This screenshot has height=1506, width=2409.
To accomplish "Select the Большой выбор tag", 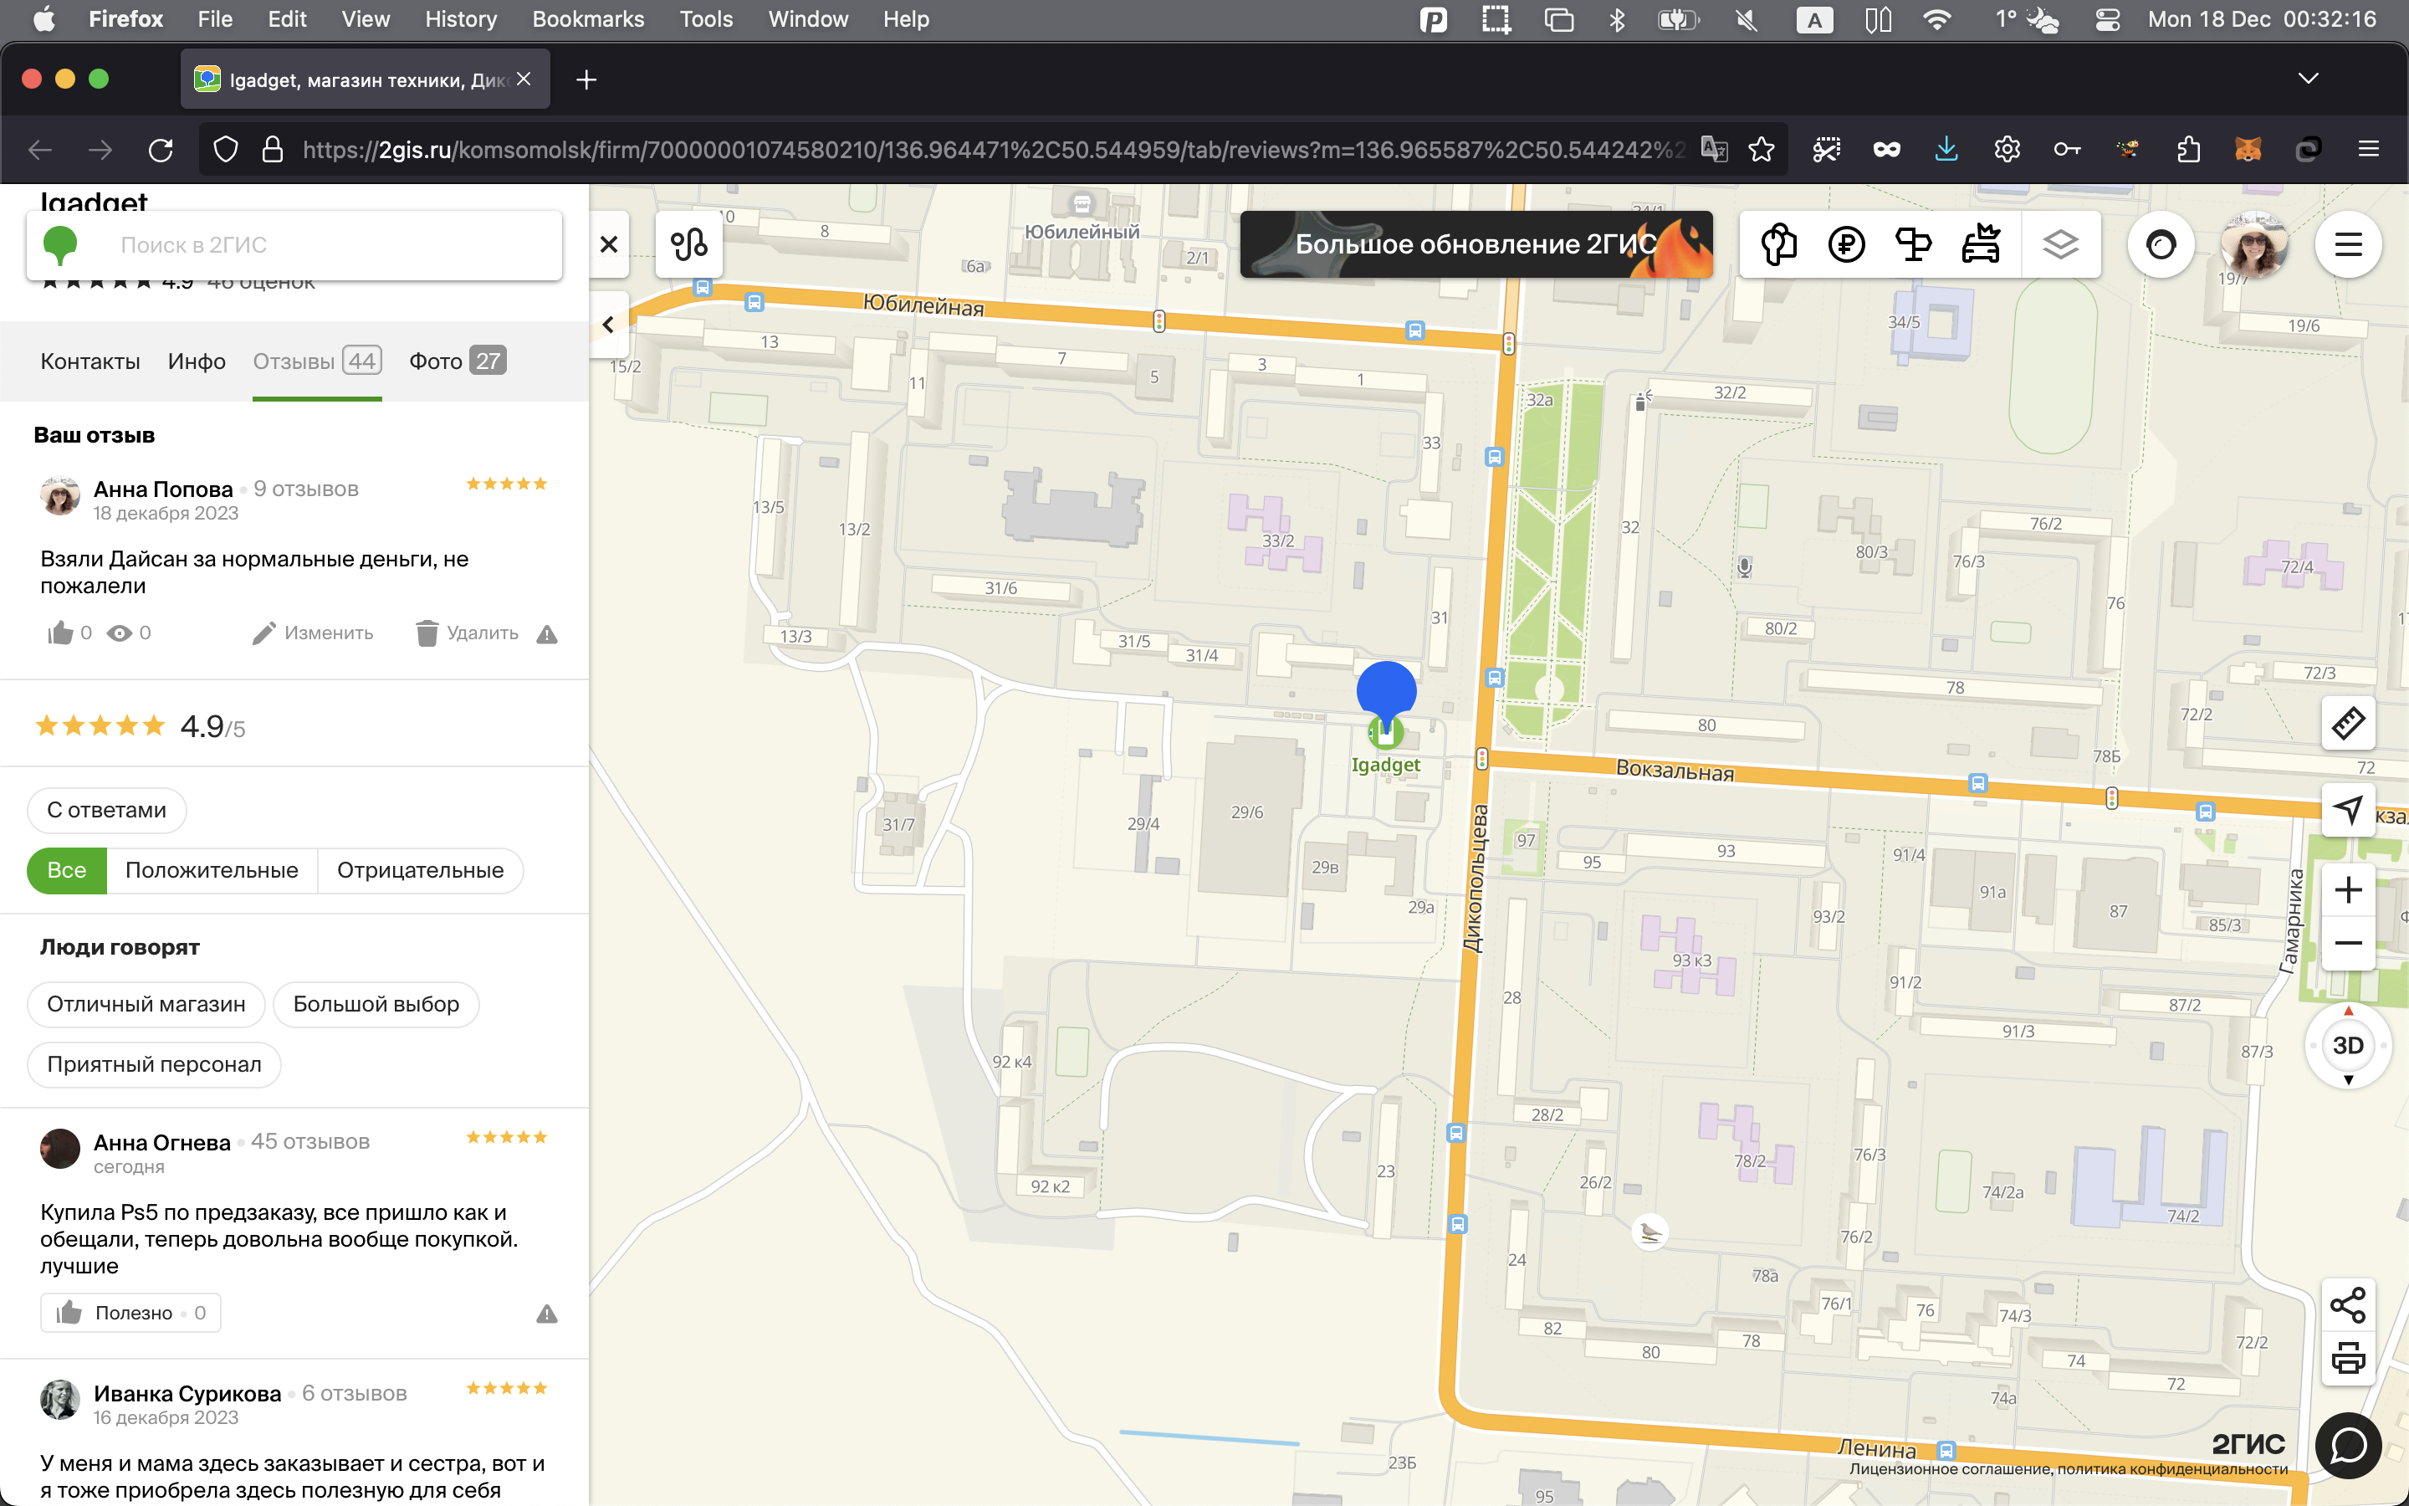I will coord(376,1004).
